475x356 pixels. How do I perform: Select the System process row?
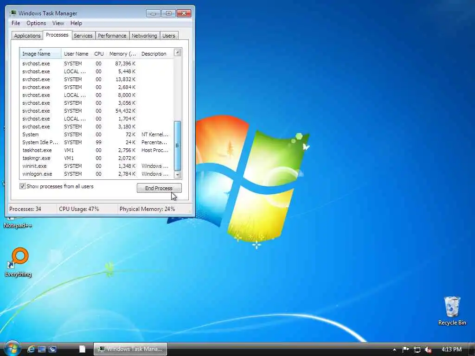pos(97,134)
